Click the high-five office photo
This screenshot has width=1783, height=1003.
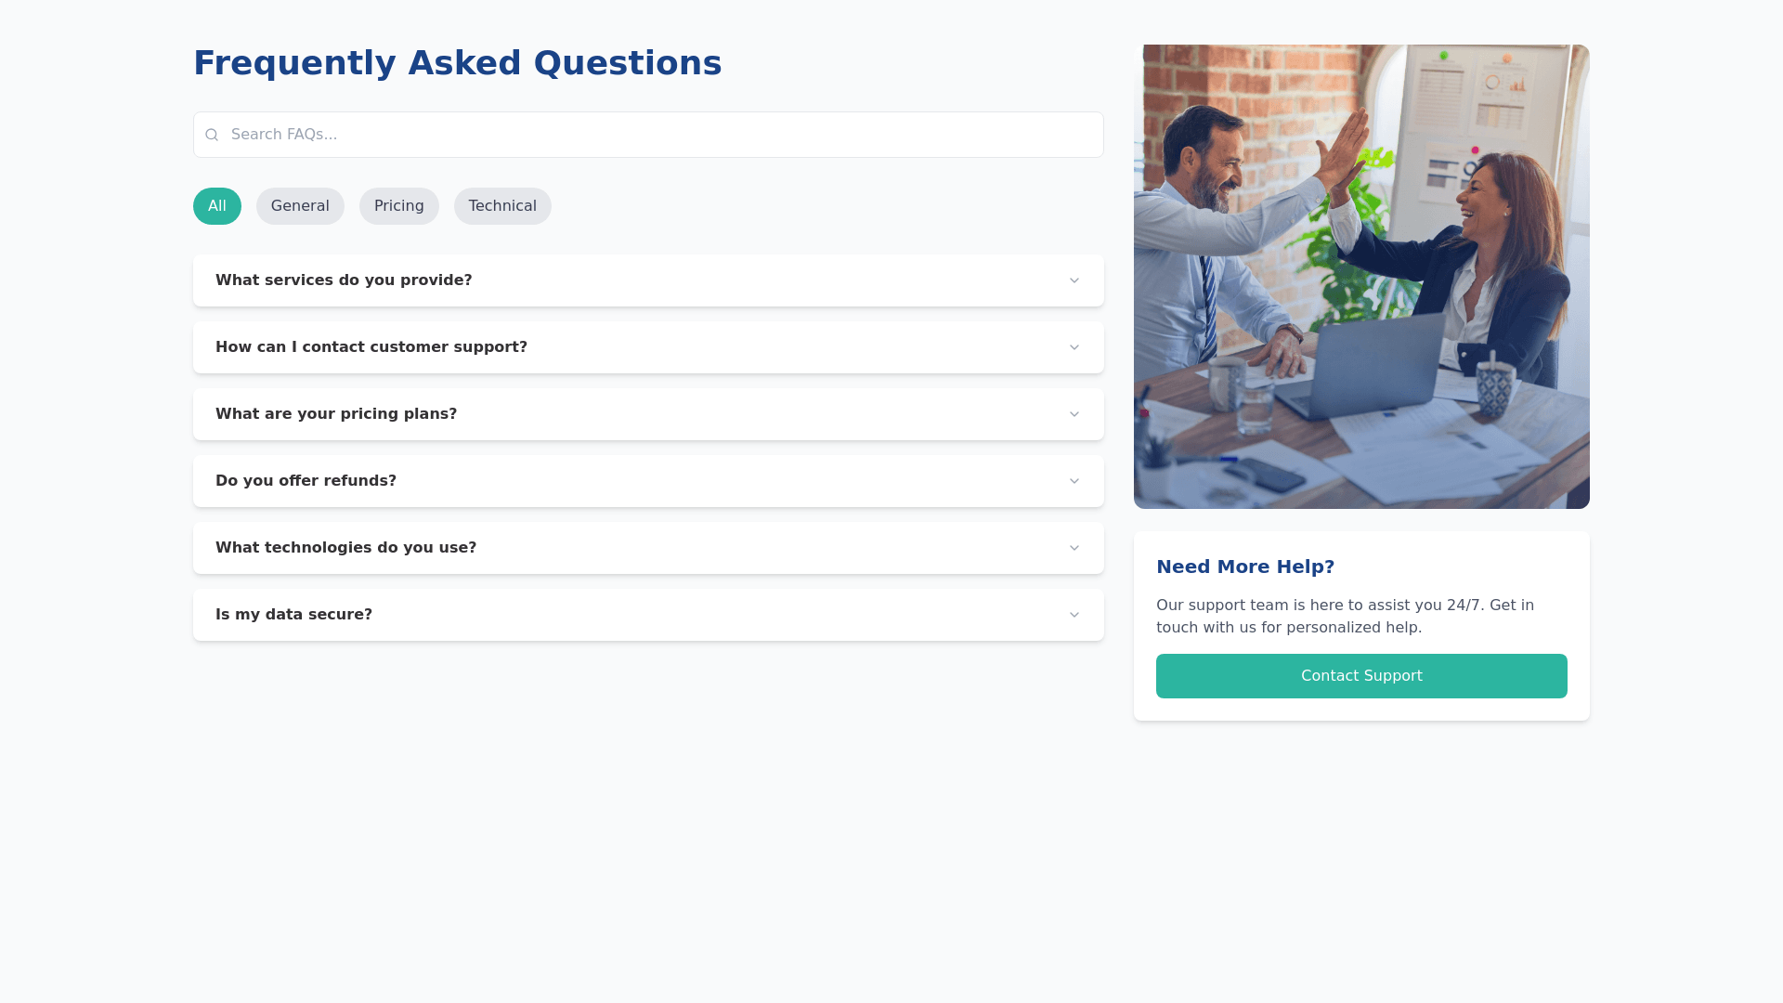1361,277
